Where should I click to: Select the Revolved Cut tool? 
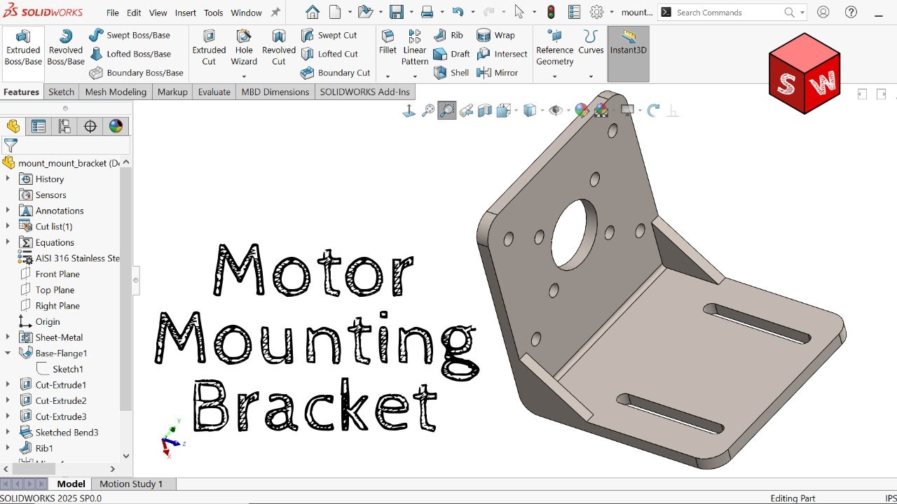point(279,48)
